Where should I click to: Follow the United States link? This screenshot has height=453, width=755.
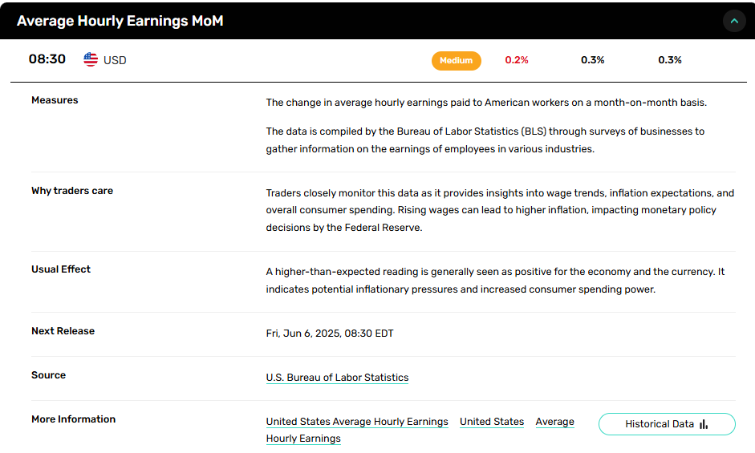pos(492,422)
